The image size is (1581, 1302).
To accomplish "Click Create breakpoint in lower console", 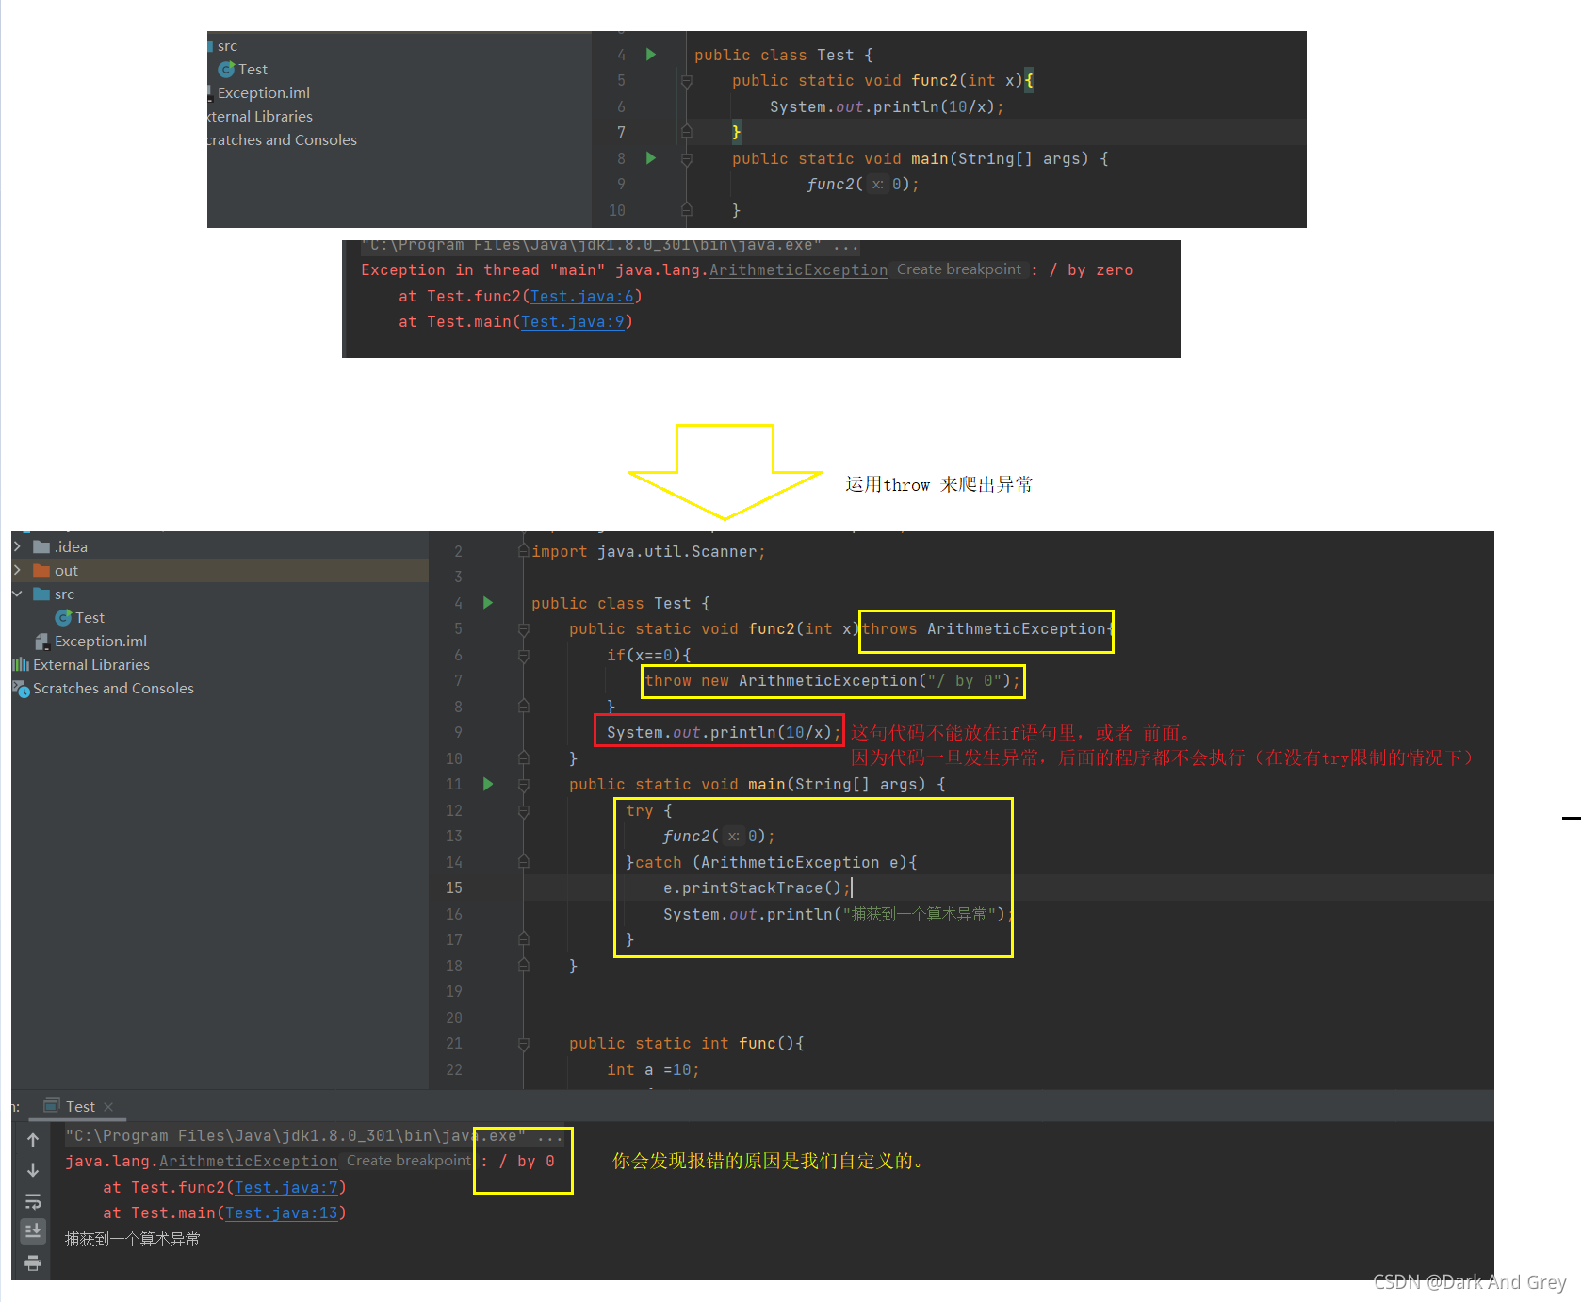I will pos(409,1161).
